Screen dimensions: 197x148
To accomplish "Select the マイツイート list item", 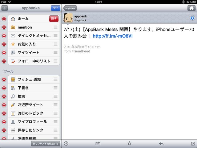I will [34, 53].
